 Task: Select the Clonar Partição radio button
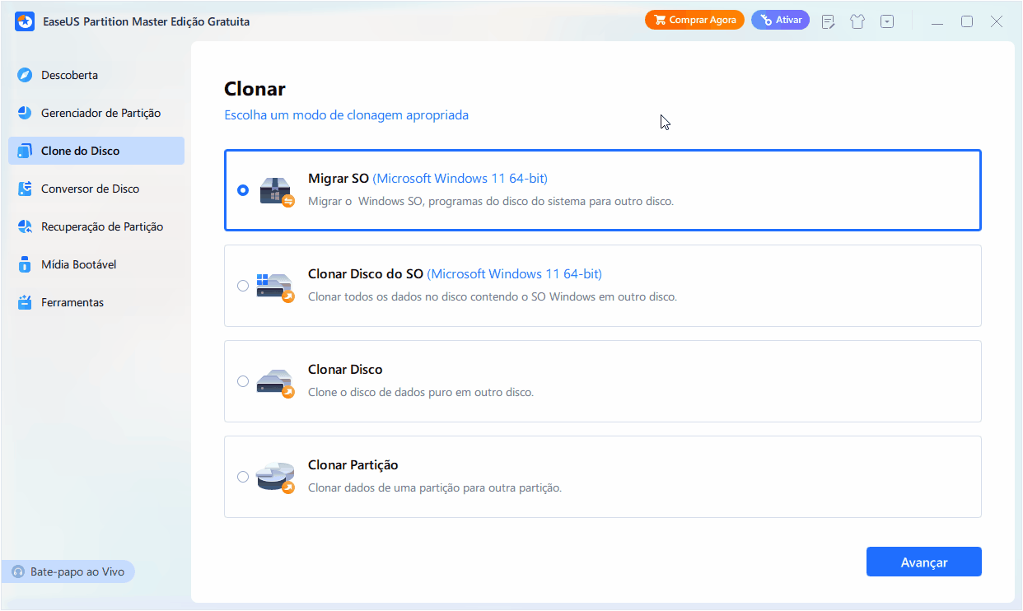pos(242,477)
